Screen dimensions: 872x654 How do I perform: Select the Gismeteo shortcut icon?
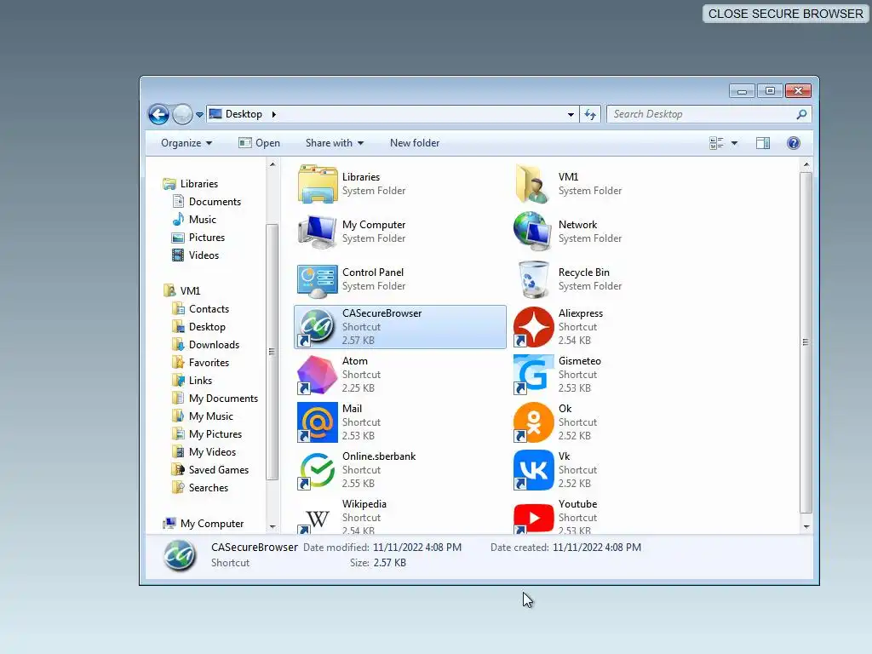pyautogui.click(x=533, y=375)
